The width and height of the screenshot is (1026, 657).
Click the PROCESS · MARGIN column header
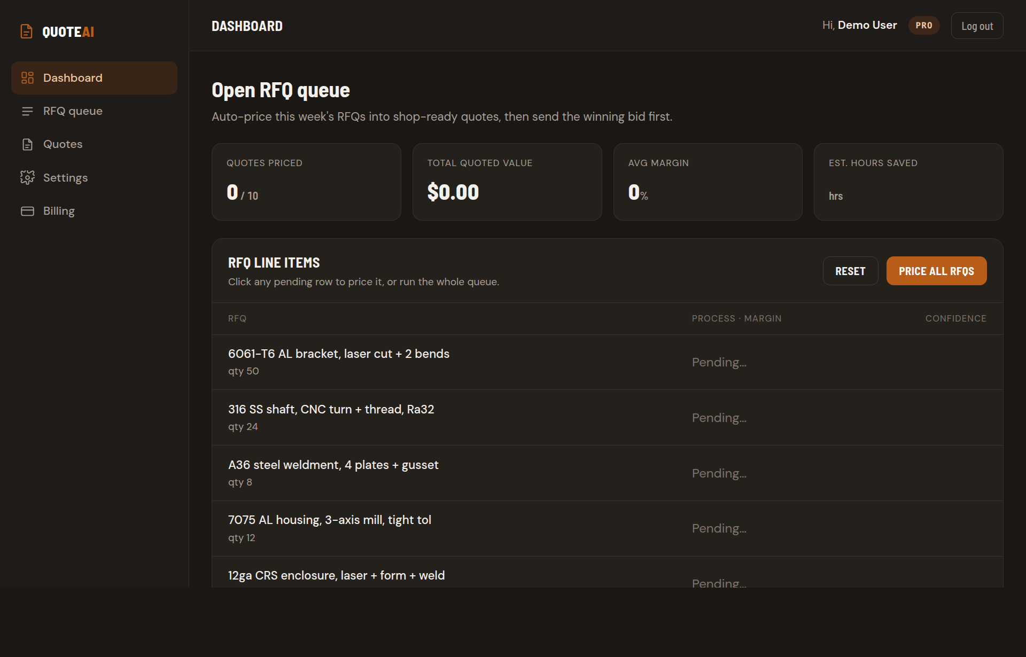point(736,318)
